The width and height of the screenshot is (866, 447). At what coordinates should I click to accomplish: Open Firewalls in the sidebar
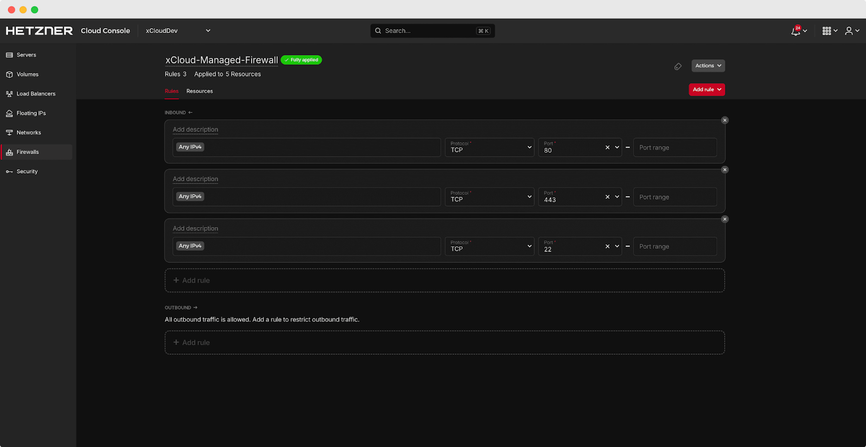pos(36,152)
